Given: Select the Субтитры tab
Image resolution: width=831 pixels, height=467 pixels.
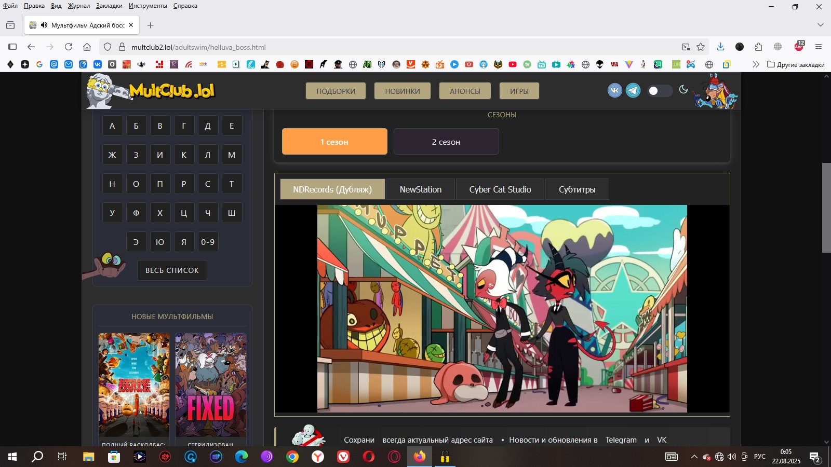Looking at the screenshot, I should (577, 189).
